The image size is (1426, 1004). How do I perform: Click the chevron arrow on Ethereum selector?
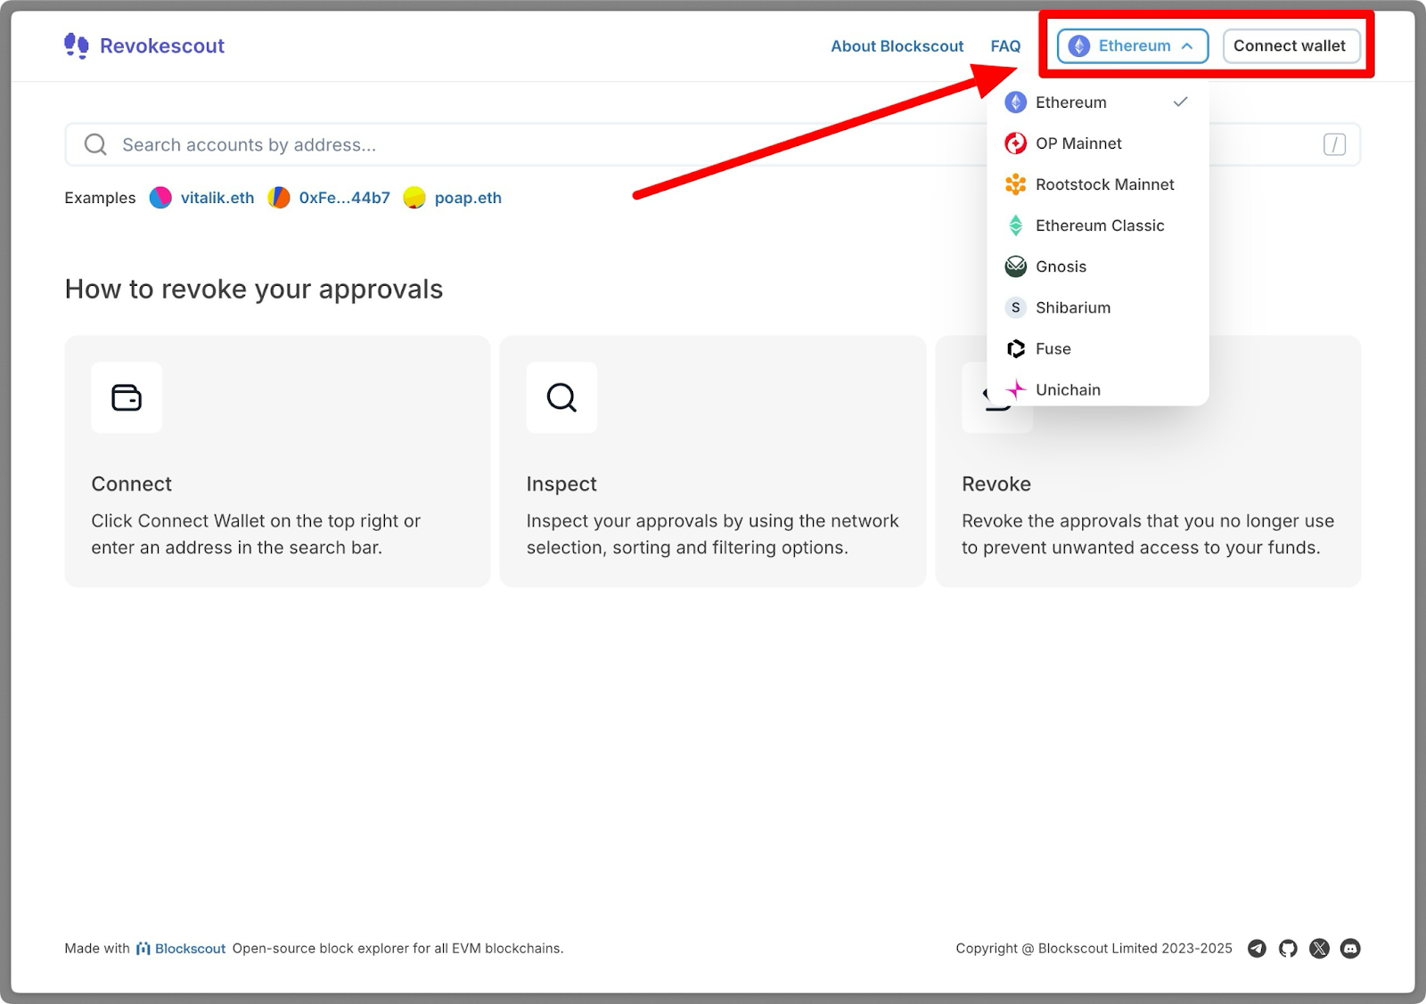[x=1187, y=46]
